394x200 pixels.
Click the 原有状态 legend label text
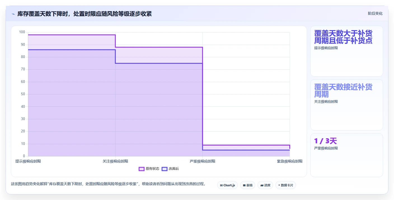point(153,169)
